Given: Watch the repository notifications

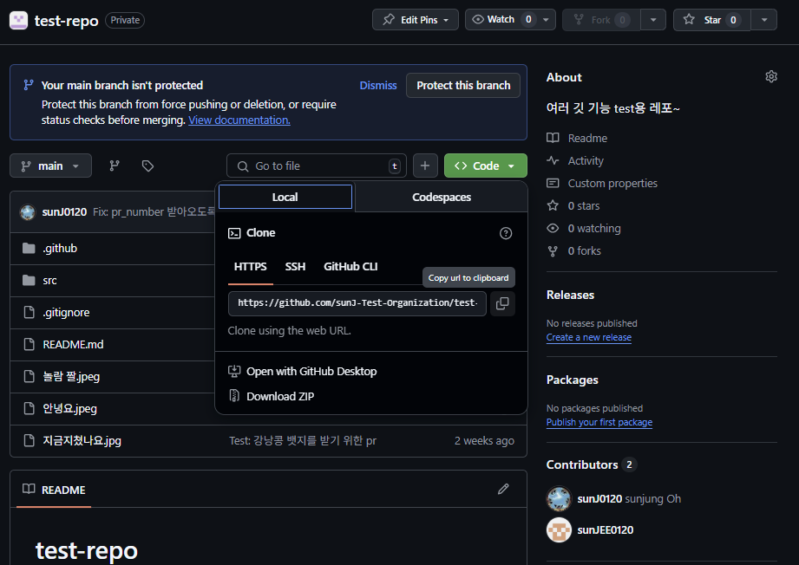Looking at the screenshot, I should [501, 20].
